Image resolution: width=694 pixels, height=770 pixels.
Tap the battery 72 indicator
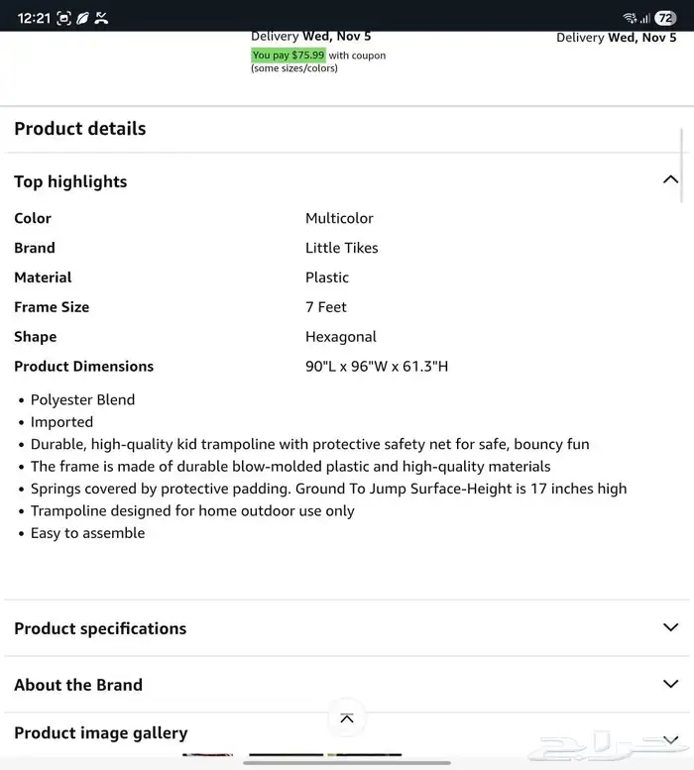click(x=665, y=17)
